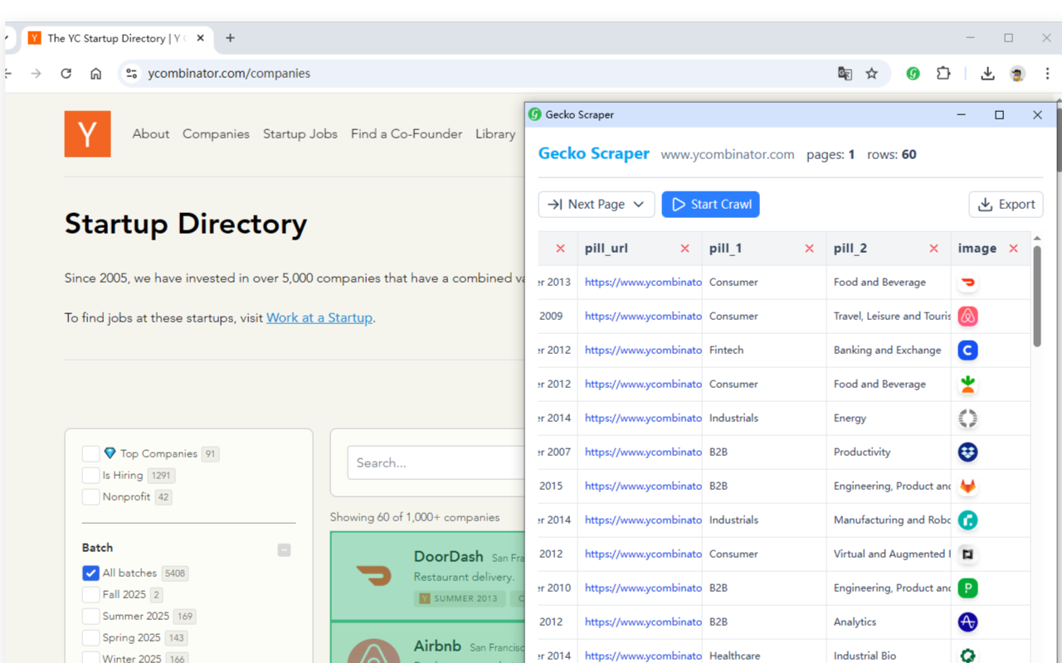
Task: Open Chrome's three-dot menu
Action: 1047,73
